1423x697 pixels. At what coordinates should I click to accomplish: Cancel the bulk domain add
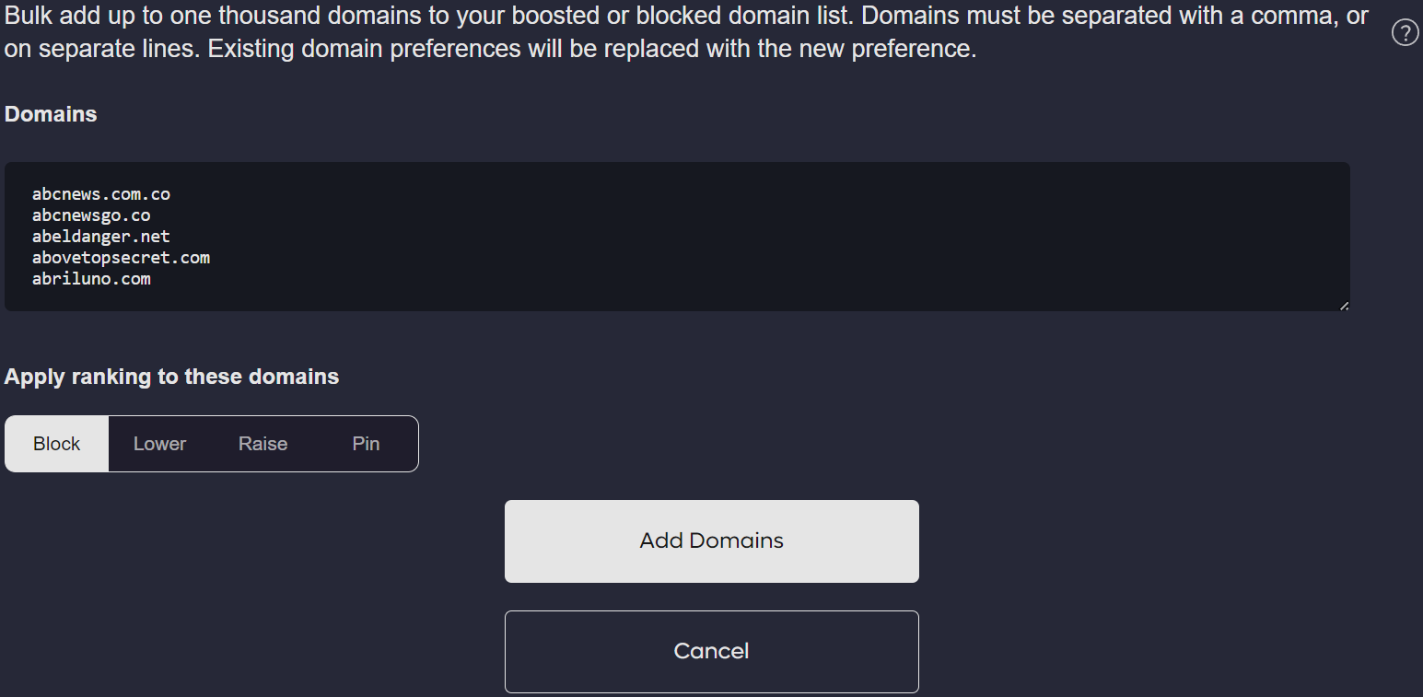pos(711,651)
